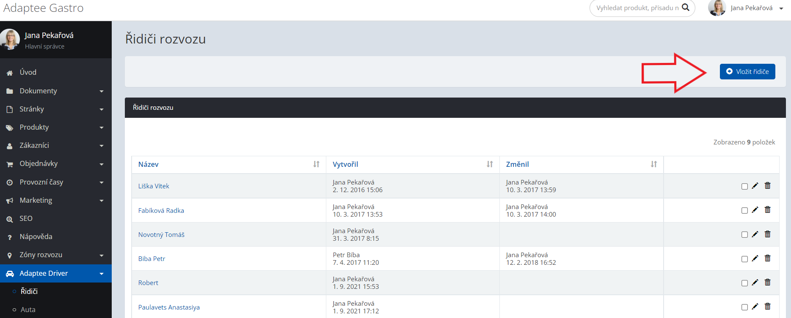Screen dimensions: 791x318
Task: Open the Úvod menu item
Action: click(56, 72)
